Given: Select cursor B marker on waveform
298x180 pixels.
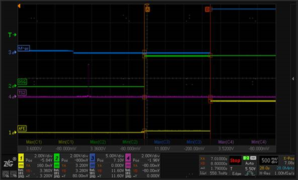Looking at the screenshot, I should pyautogui.click(x=207, y=9).
